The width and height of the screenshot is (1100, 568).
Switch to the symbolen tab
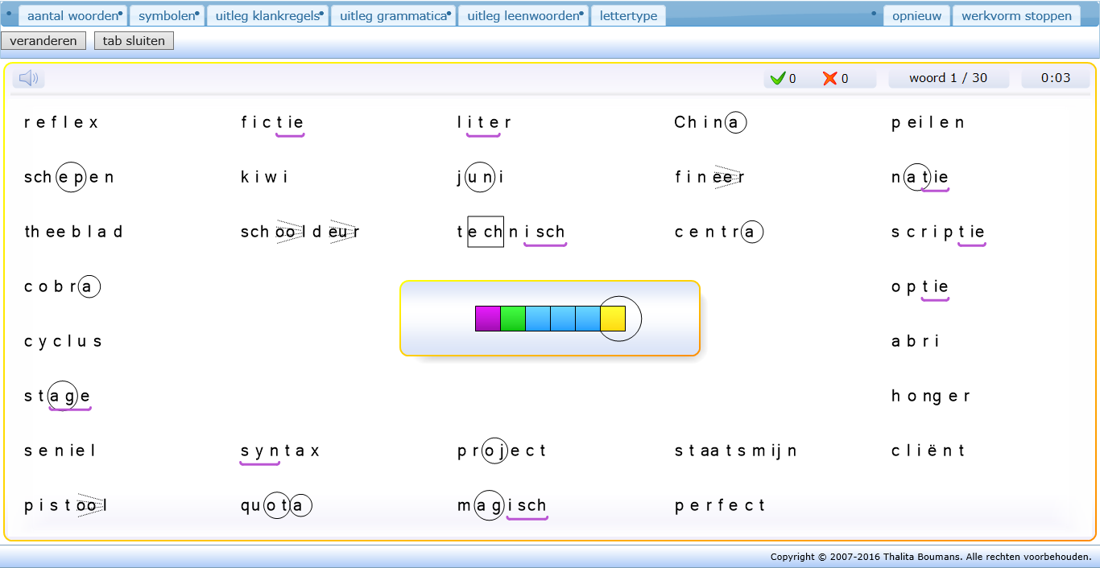167,16
